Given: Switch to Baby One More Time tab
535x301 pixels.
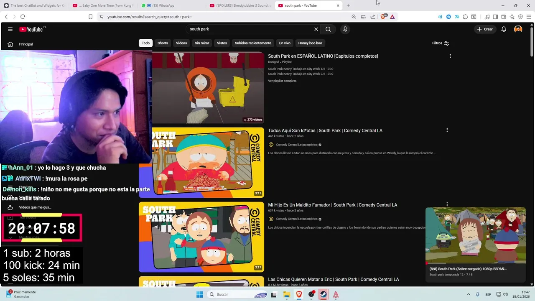Looking at the screenshot, I should point(103,5).
